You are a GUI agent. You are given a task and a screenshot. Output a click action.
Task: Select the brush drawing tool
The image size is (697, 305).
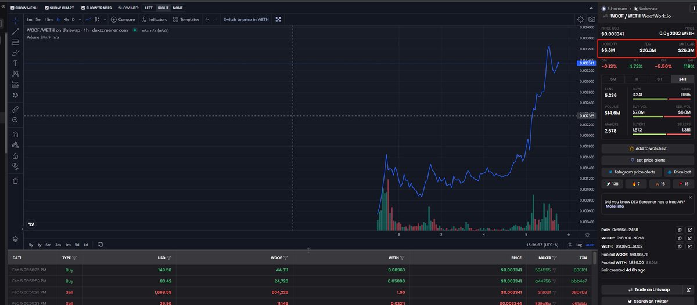coord(16,52)
